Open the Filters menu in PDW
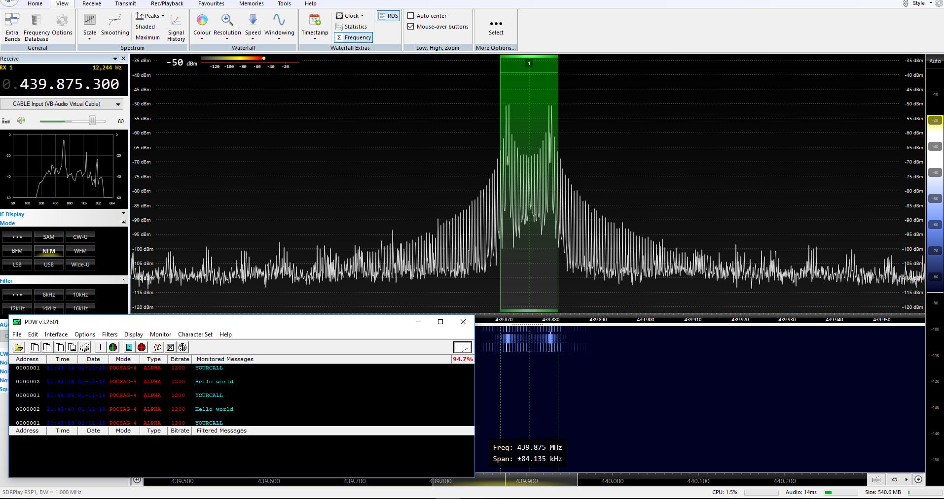Image resolution: width=944 pixels, height=499 pixels. [109, 334]
